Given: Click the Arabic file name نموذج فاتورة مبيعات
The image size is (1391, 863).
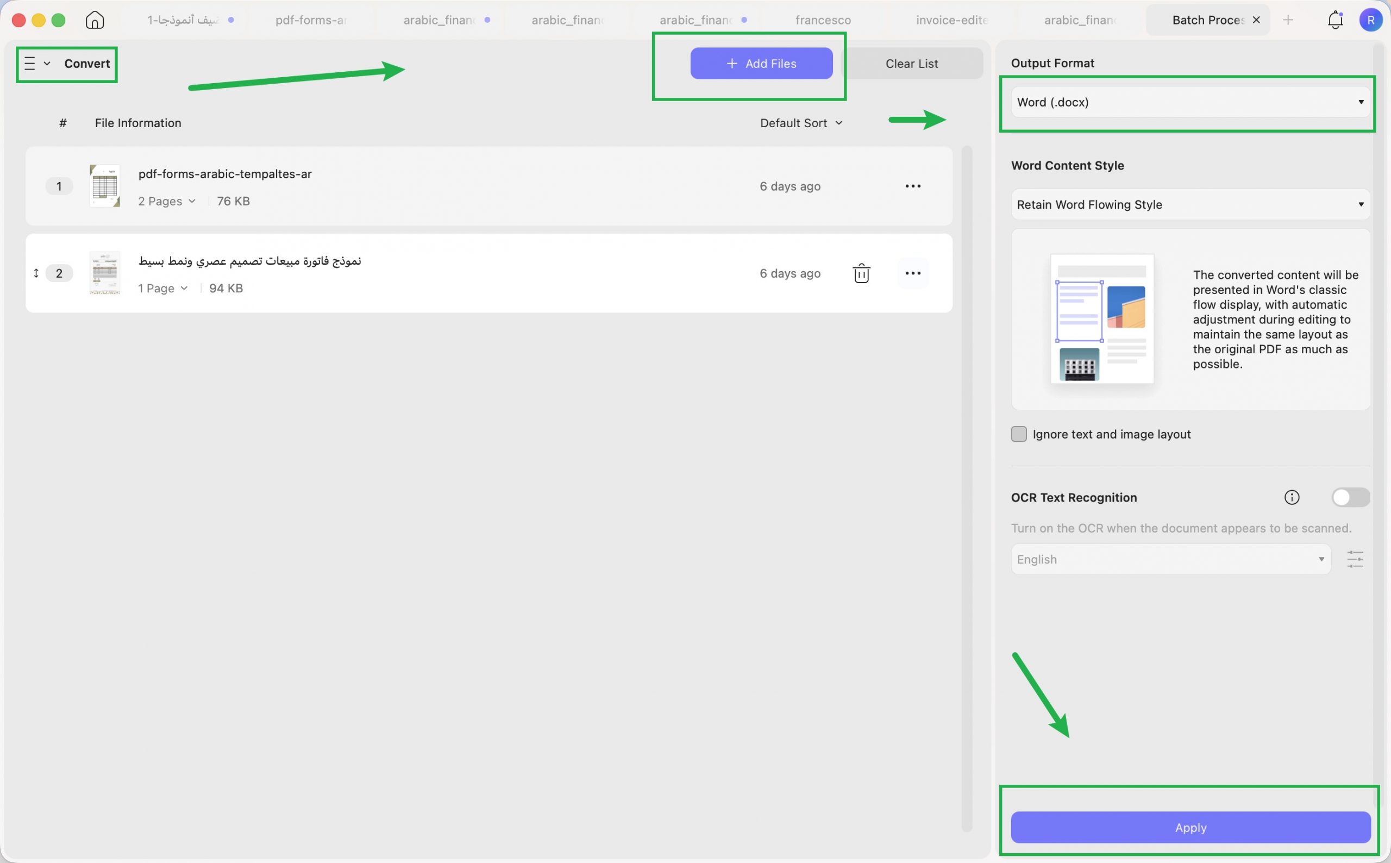Looking at the screenshot, I should 249,261.
